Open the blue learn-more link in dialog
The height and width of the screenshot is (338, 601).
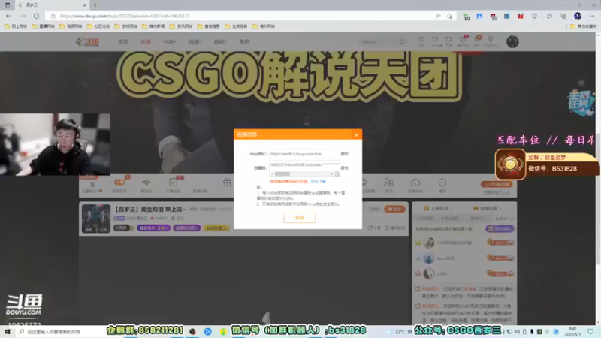click(x=319, y=181)
